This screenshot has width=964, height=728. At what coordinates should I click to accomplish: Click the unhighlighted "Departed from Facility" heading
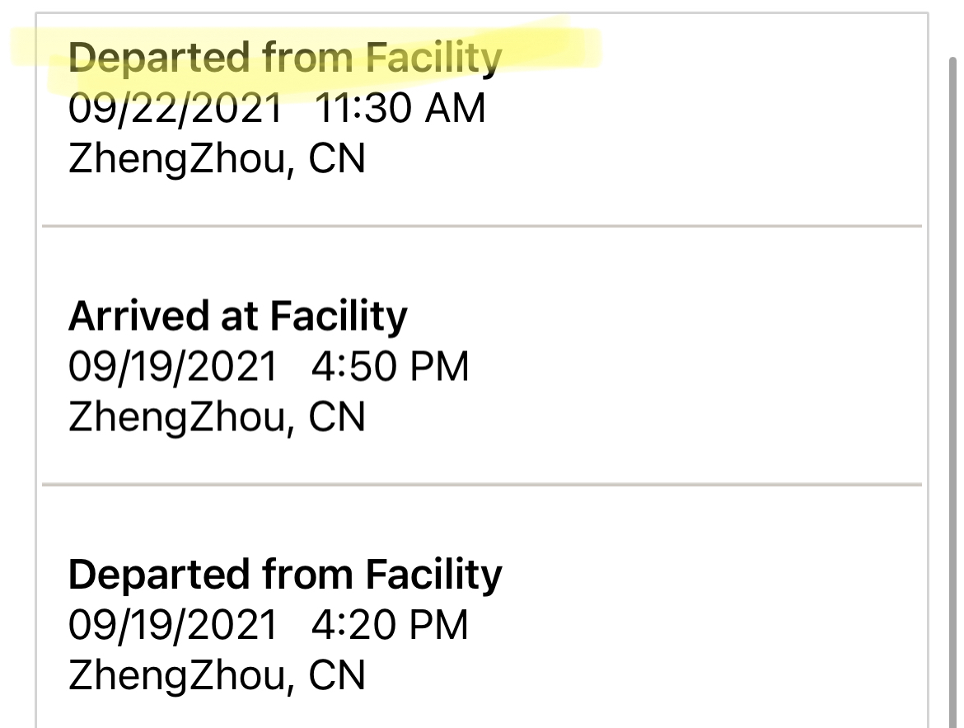click(x=284, y=574)
